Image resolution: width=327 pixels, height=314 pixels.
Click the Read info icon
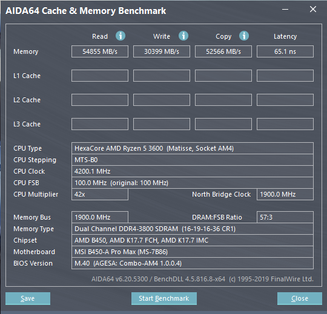coord(121,36)
